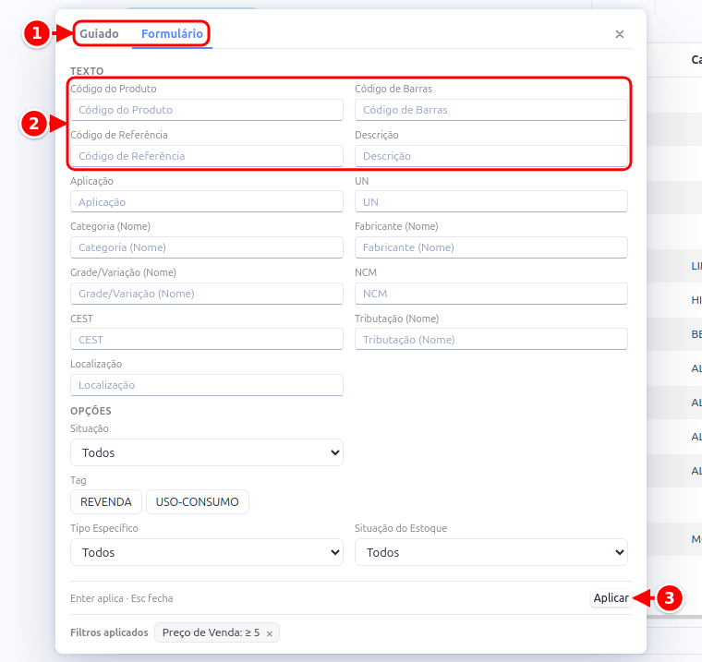Image resolution: width=702 pixels, height=662 pixels.
Task: Focus the Fabricante (Nome) input
Action: [491, 247]
